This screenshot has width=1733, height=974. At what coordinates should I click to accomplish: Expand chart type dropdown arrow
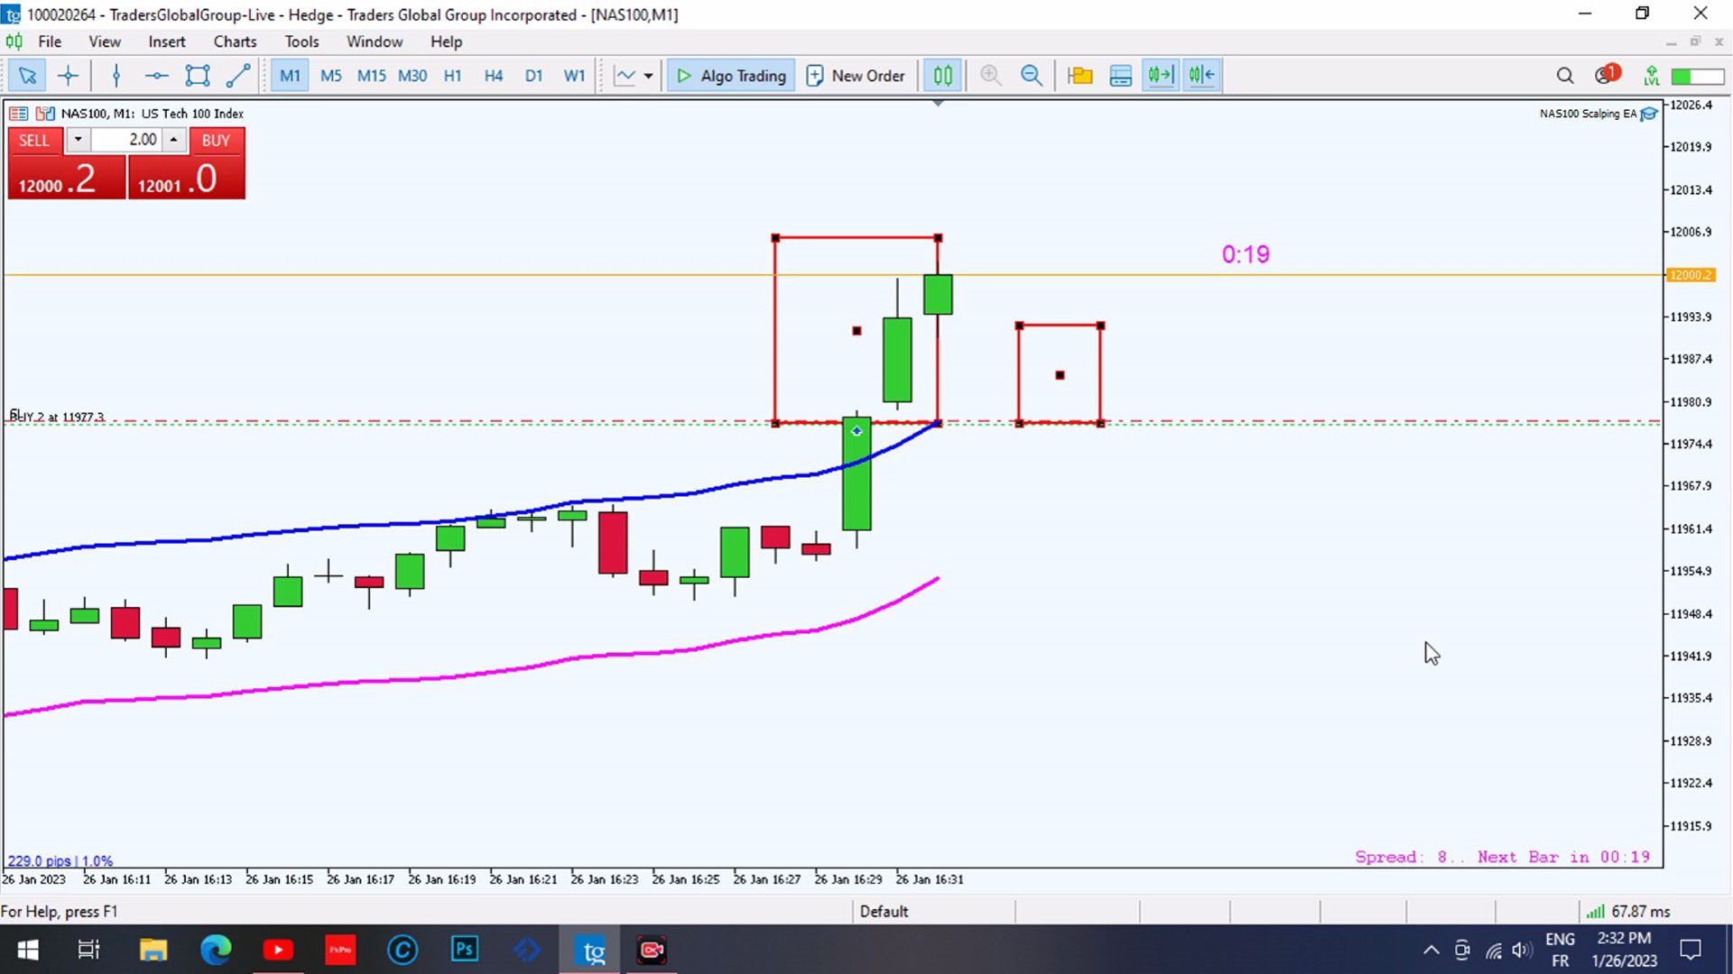coord(648,76)
